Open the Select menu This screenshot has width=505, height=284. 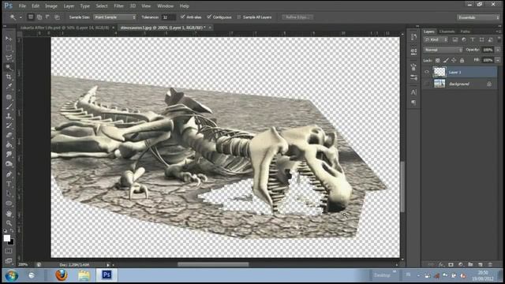pos(102,6)
